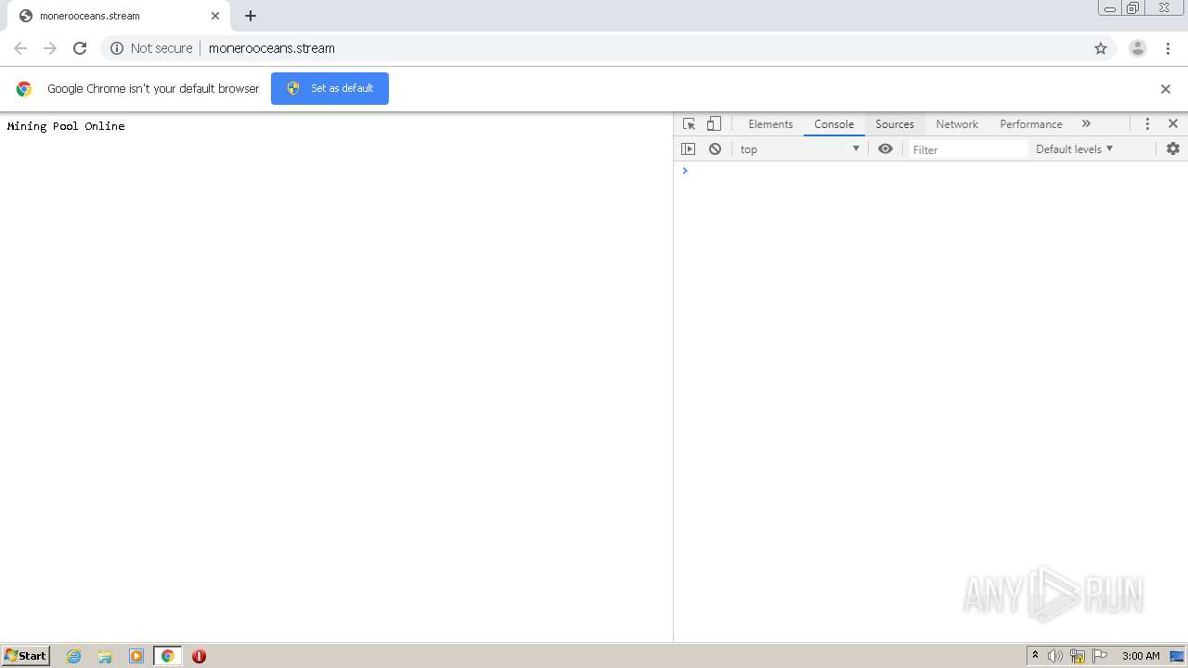Open the Chrome three-dot menu
The width and height of the screenshot is (1188, 668).
pos(1168,48)
